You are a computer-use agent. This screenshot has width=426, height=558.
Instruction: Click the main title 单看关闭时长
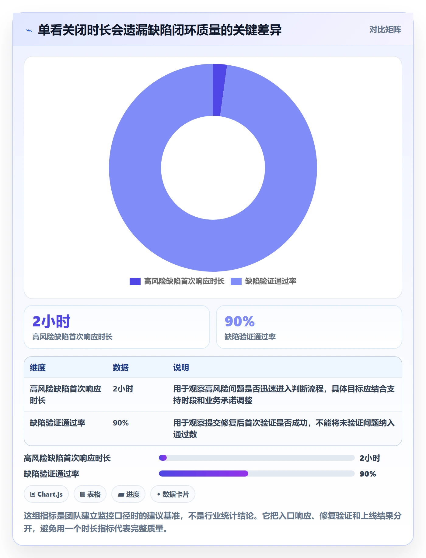160,30
